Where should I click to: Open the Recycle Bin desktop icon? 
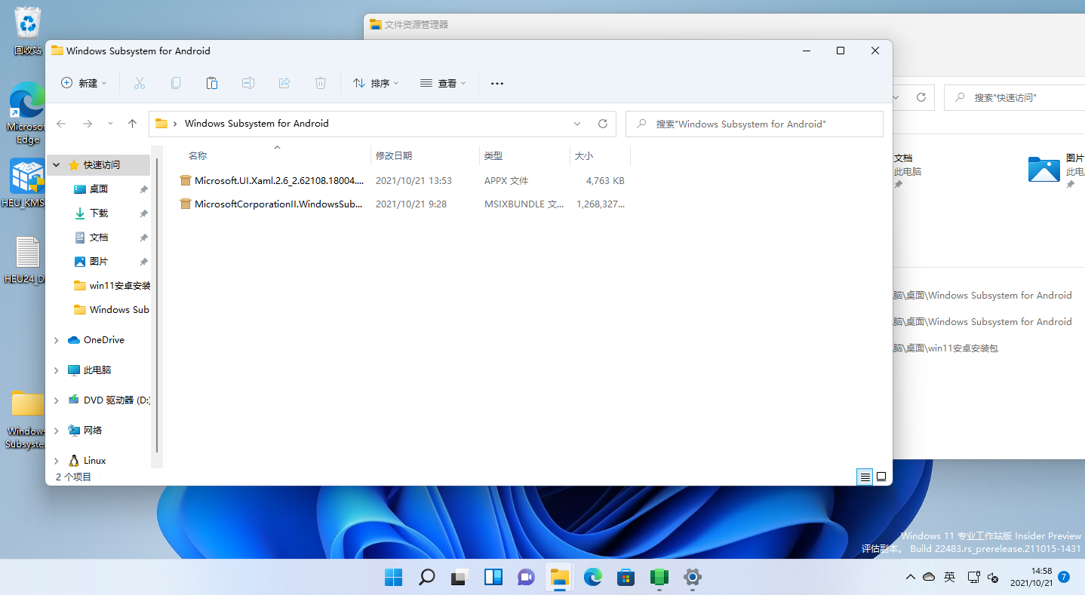[28, 32]
